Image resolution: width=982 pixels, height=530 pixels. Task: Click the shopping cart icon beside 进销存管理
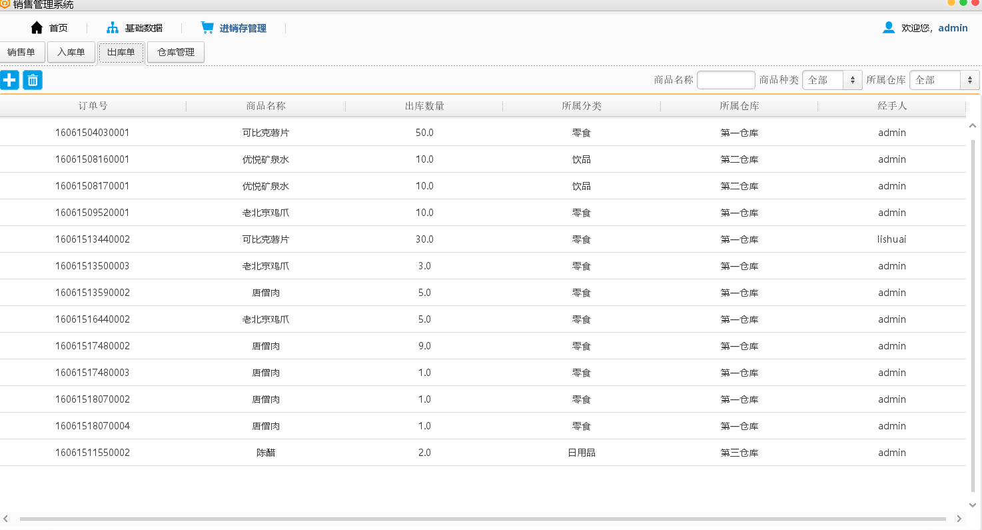pyautogui.click(x=207, y=28)
